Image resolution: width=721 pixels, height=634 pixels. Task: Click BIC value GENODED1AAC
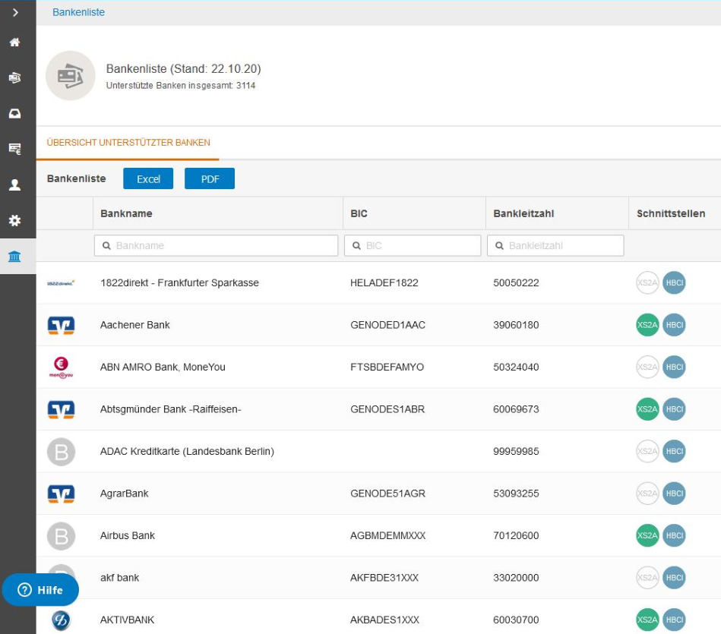point(387,325)
